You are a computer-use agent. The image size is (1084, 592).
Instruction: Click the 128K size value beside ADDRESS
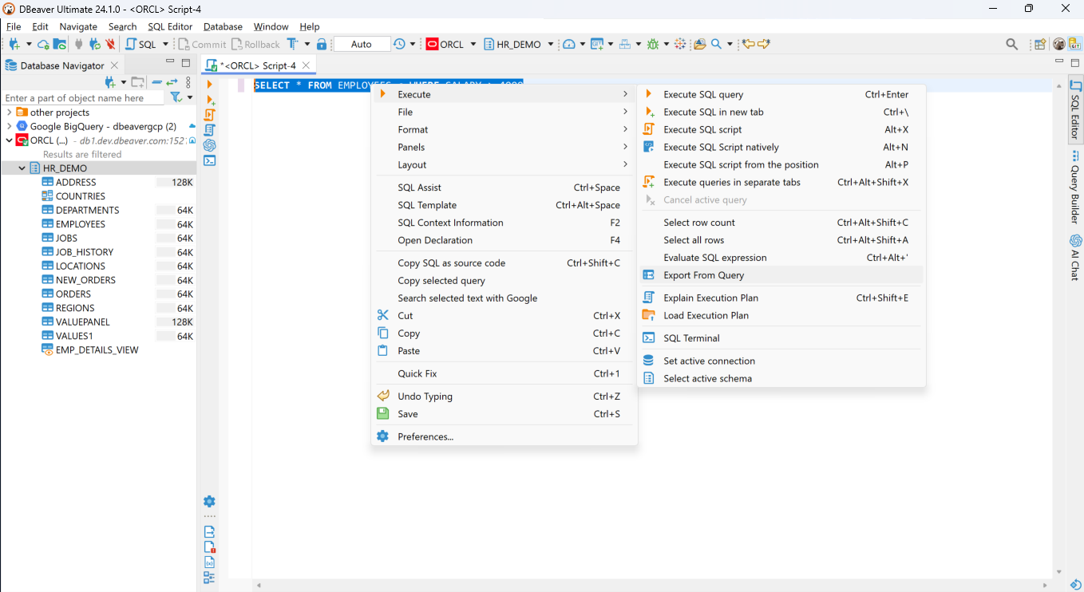click(x=182, y=183)
